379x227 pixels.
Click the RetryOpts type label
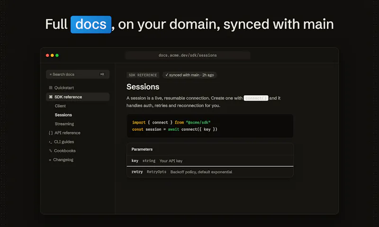(156, 172)
